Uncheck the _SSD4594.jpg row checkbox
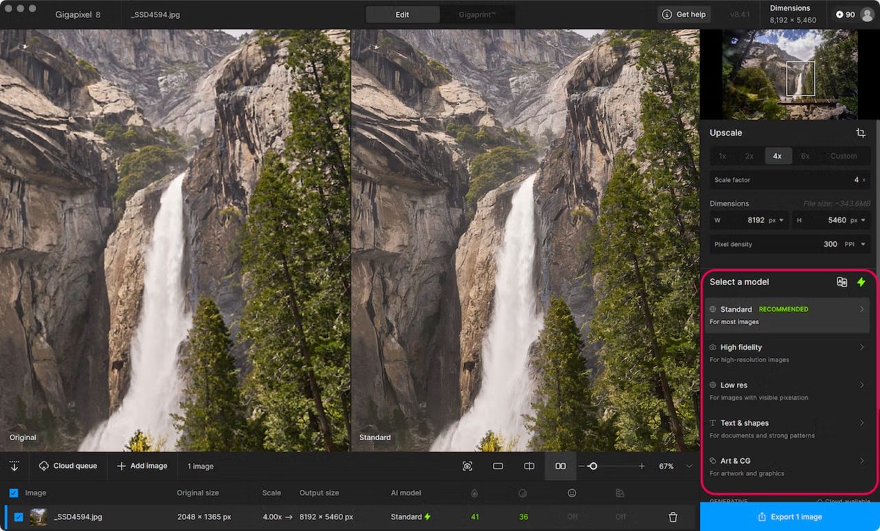Viewport: 880px width, 531px height. point(19,517)
